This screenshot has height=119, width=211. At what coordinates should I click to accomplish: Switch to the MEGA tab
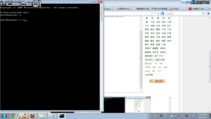click(x=179, y=9)
